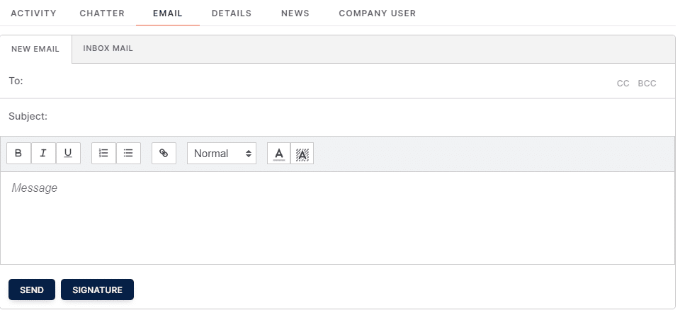Open the text color picker
The image size is (680, 315).
279,154
